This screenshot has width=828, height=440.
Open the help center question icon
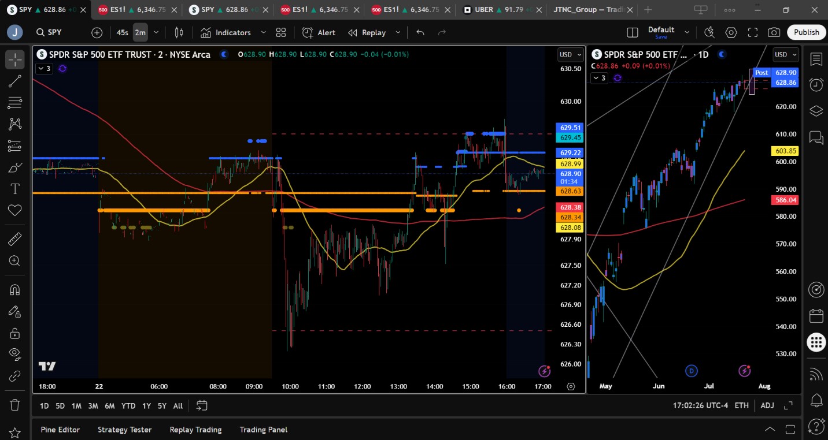tap(816, 426)
